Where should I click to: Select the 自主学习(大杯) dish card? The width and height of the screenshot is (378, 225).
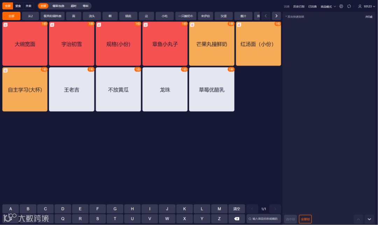point(25,89)
